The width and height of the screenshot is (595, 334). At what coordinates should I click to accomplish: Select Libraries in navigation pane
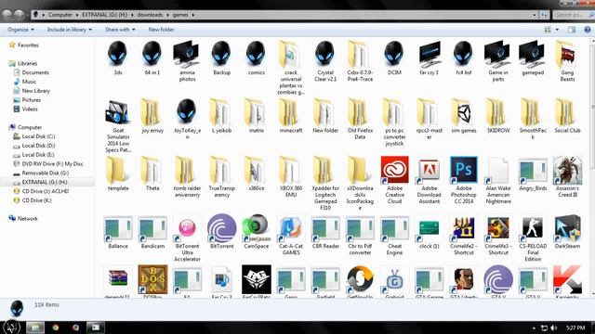27,63
